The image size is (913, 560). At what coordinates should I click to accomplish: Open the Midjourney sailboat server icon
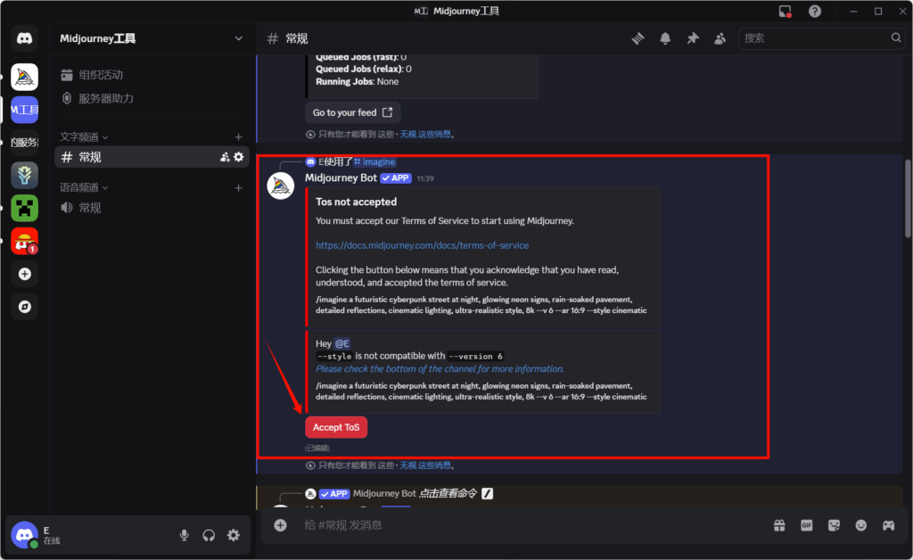pyautogui.click(x=24, y=77)
